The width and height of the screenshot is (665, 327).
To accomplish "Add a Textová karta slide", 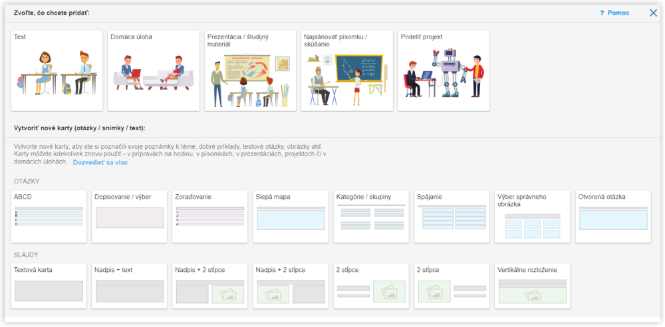I will [x=49, y=286].
